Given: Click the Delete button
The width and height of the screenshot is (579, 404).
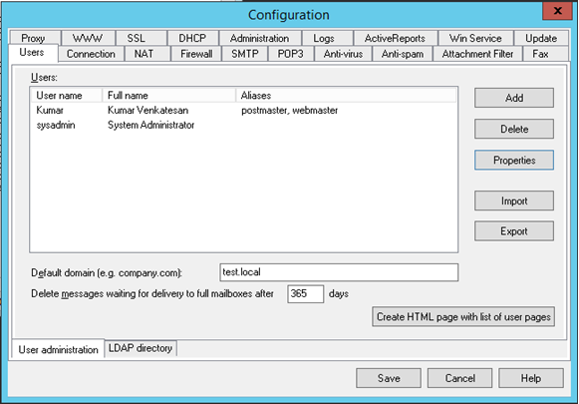Looking at the screenshot, I should 514,129.
